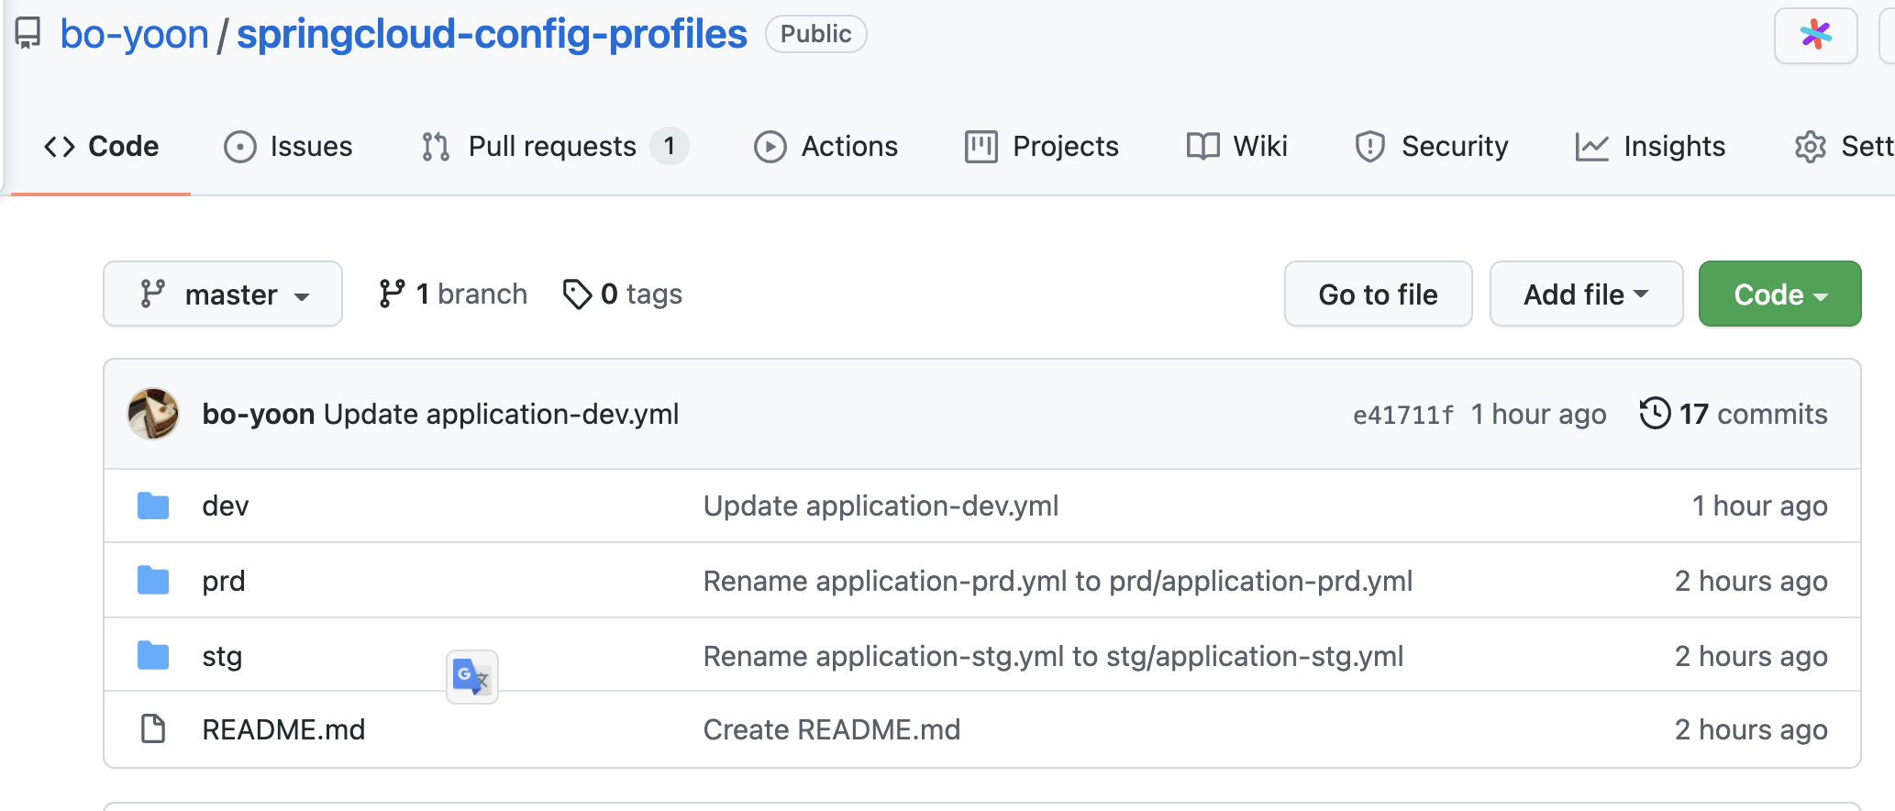The height and width of the screenshot is (811, 1895).
Task: Open the master branch dropdown
Action: pyautogui.click(x=223, y=294)
